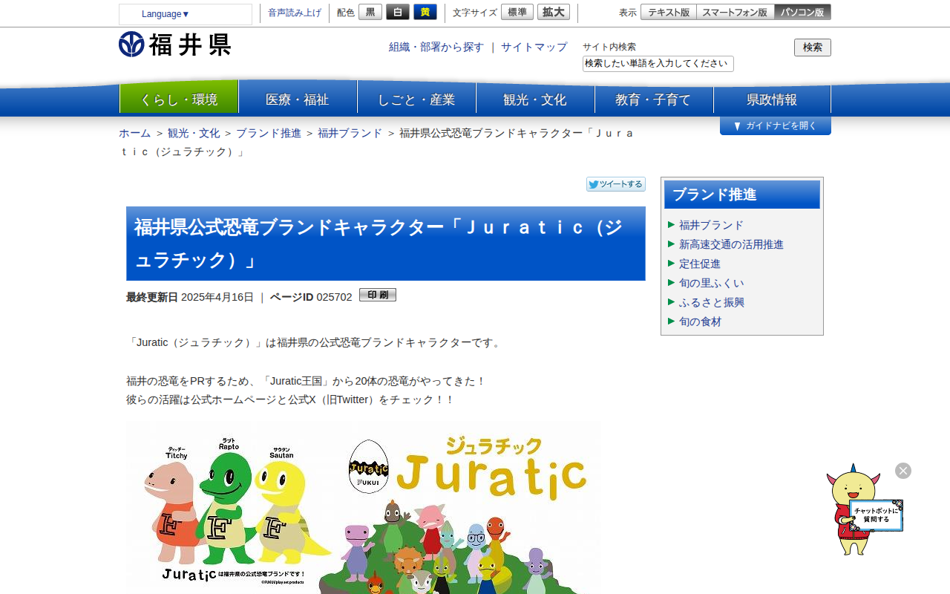Click the Juratic banner image
Viewport: 950px width, 594px height.
[x=364, y=508]
